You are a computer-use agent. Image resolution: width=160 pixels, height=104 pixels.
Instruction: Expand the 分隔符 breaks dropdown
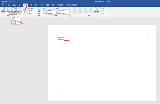tap(31, 8)
